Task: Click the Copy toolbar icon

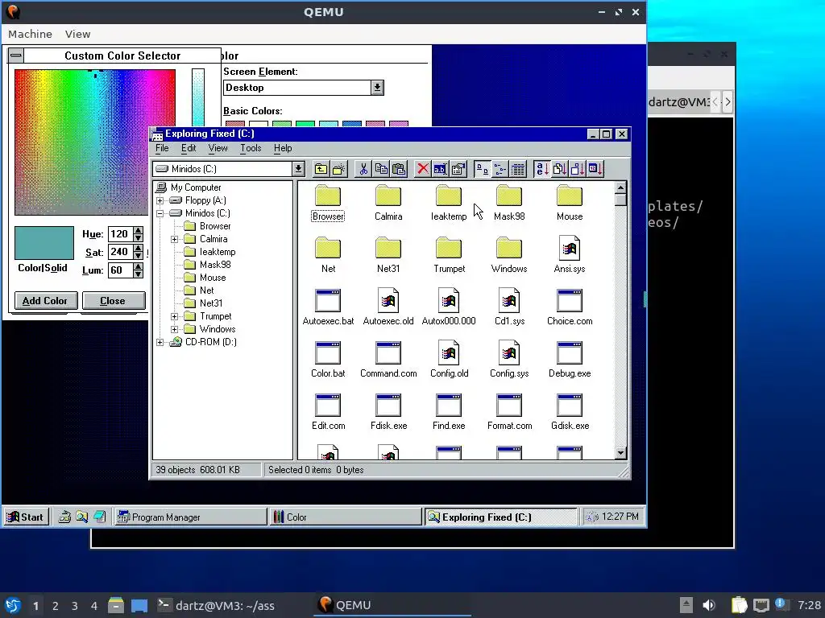Action: pyautogui.click(x=381, y=169)
